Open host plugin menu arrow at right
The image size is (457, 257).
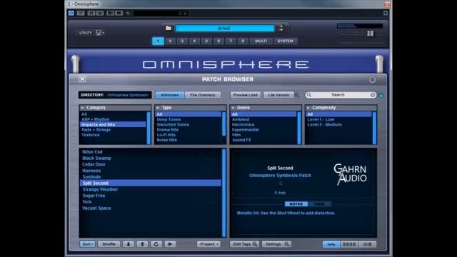[x=386, y=13]
